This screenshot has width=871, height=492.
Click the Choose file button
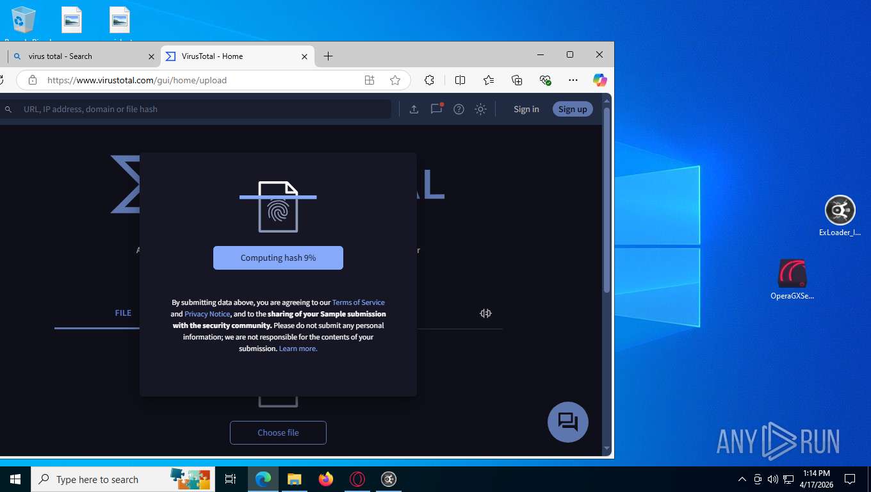278,432
